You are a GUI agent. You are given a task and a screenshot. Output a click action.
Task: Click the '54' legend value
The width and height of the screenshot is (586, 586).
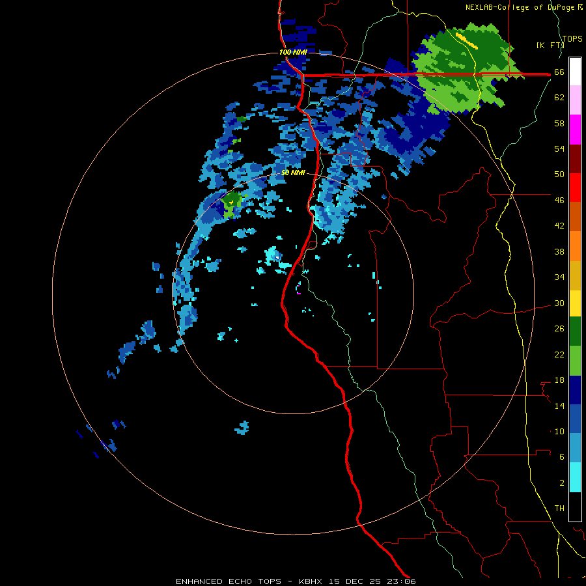click(x=559, y=148)
